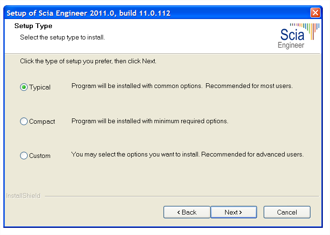
Task: Click the minimum required options description
Action: [150, 121]
